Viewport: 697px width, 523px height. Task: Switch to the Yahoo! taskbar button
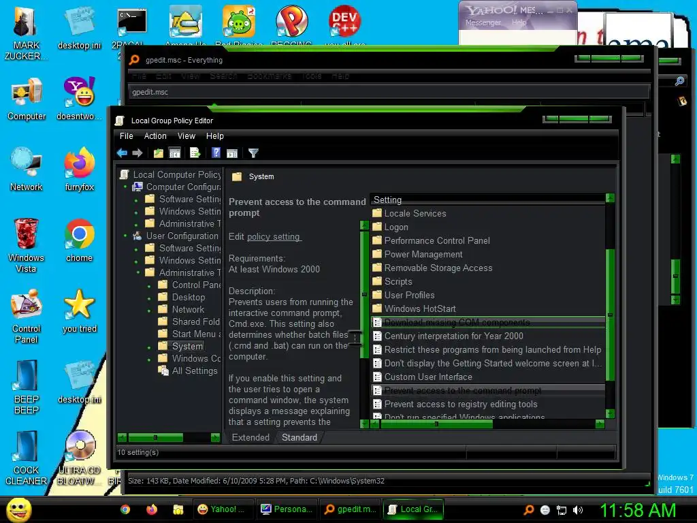point(223,509)
